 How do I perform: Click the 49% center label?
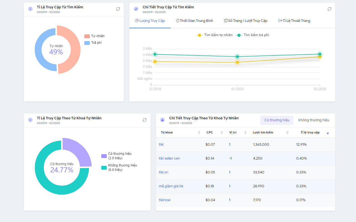(x=56, y=52)
